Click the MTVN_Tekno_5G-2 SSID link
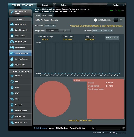The width and height of the screenshot is (134, 137). pos(70,11)
